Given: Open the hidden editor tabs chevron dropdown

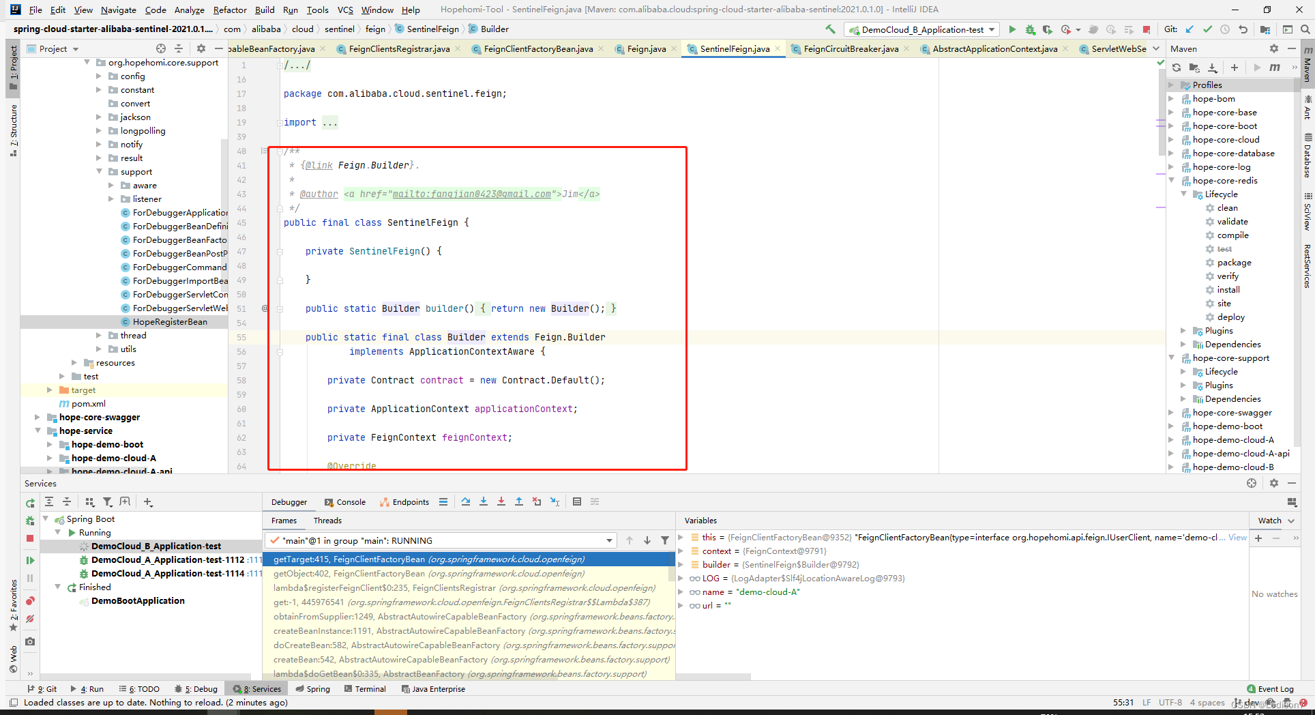Looking at the screenshot, I should pos(1156,48).
